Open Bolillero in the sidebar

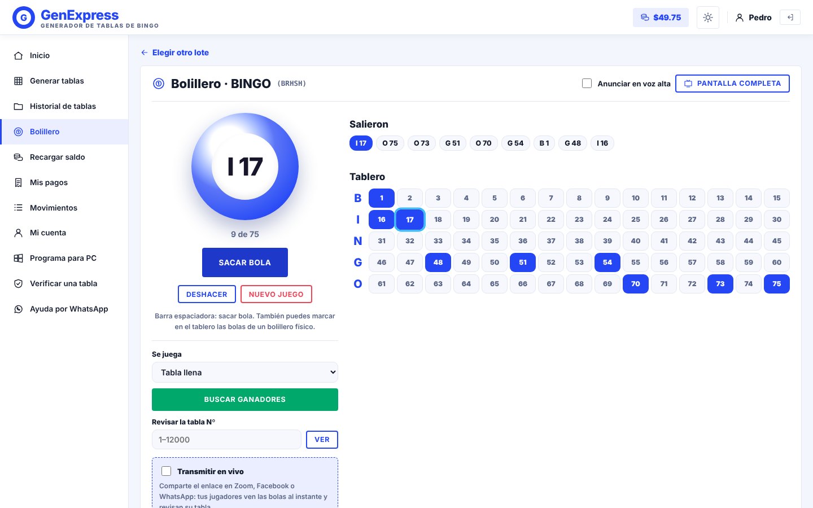(x=64, y=132)
